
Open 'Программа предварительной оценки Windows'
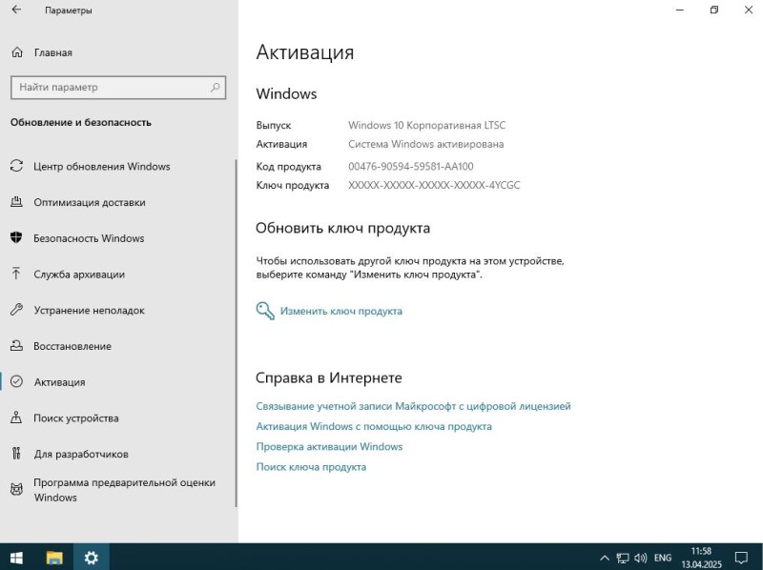point(124,490)
